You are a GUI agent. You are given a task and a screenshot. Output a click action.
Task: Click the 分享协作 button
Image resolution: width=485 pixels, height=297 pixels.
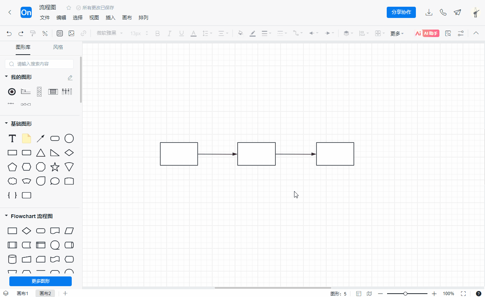point(401,12)
